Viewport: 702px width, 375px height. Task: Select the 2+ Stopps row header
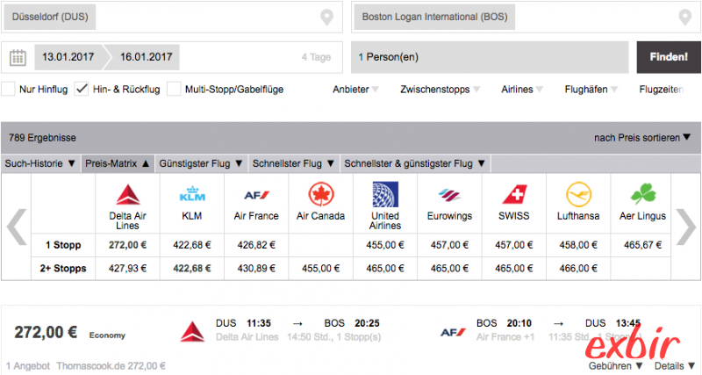point(63,269)
